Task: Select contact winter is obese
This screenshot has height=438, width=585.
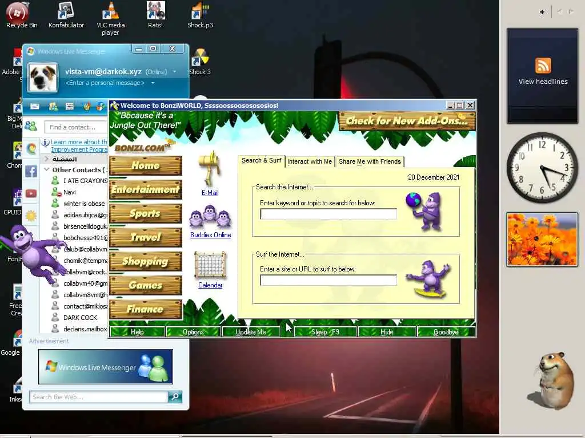Action: [x=79, y=204]
